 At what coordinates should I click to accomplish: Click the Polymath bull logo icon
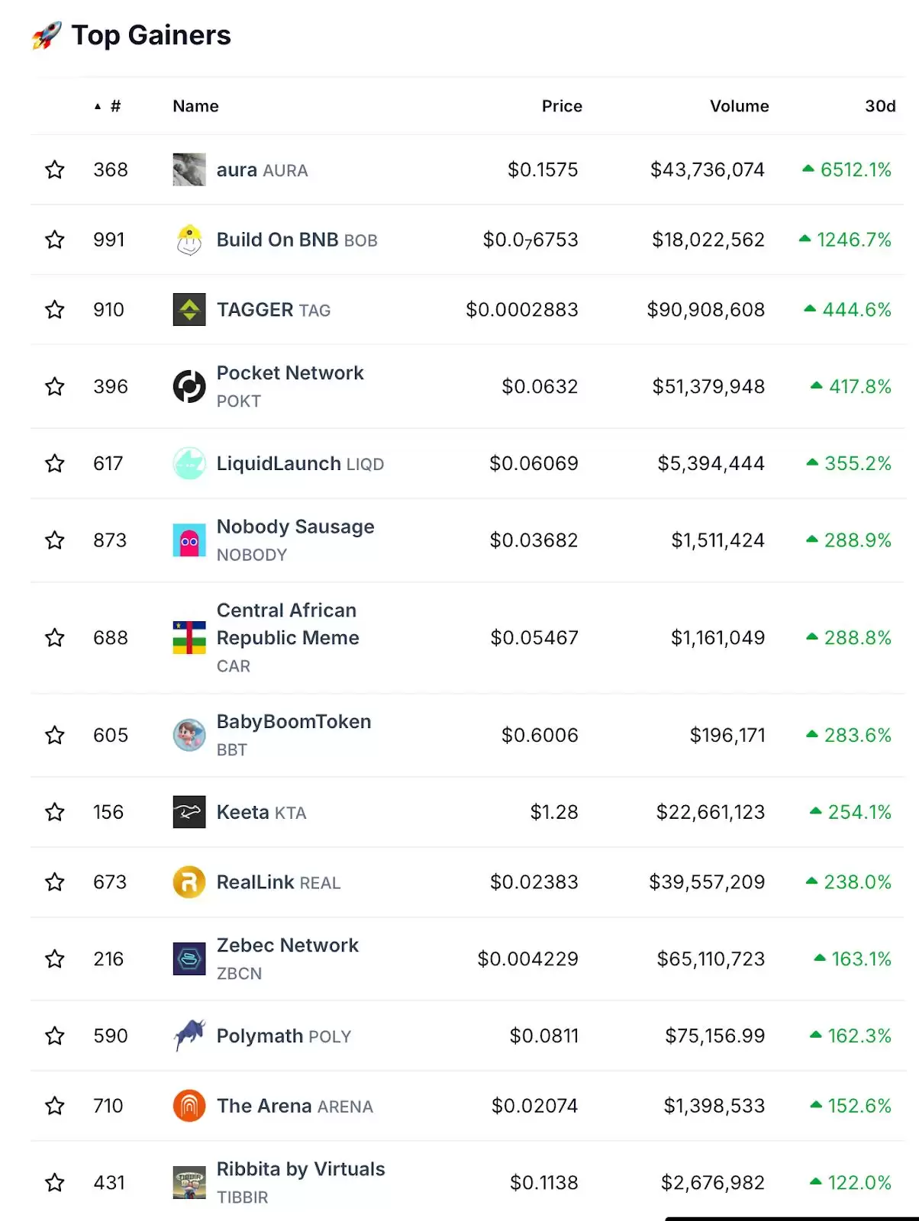(x=189, y=1036)
